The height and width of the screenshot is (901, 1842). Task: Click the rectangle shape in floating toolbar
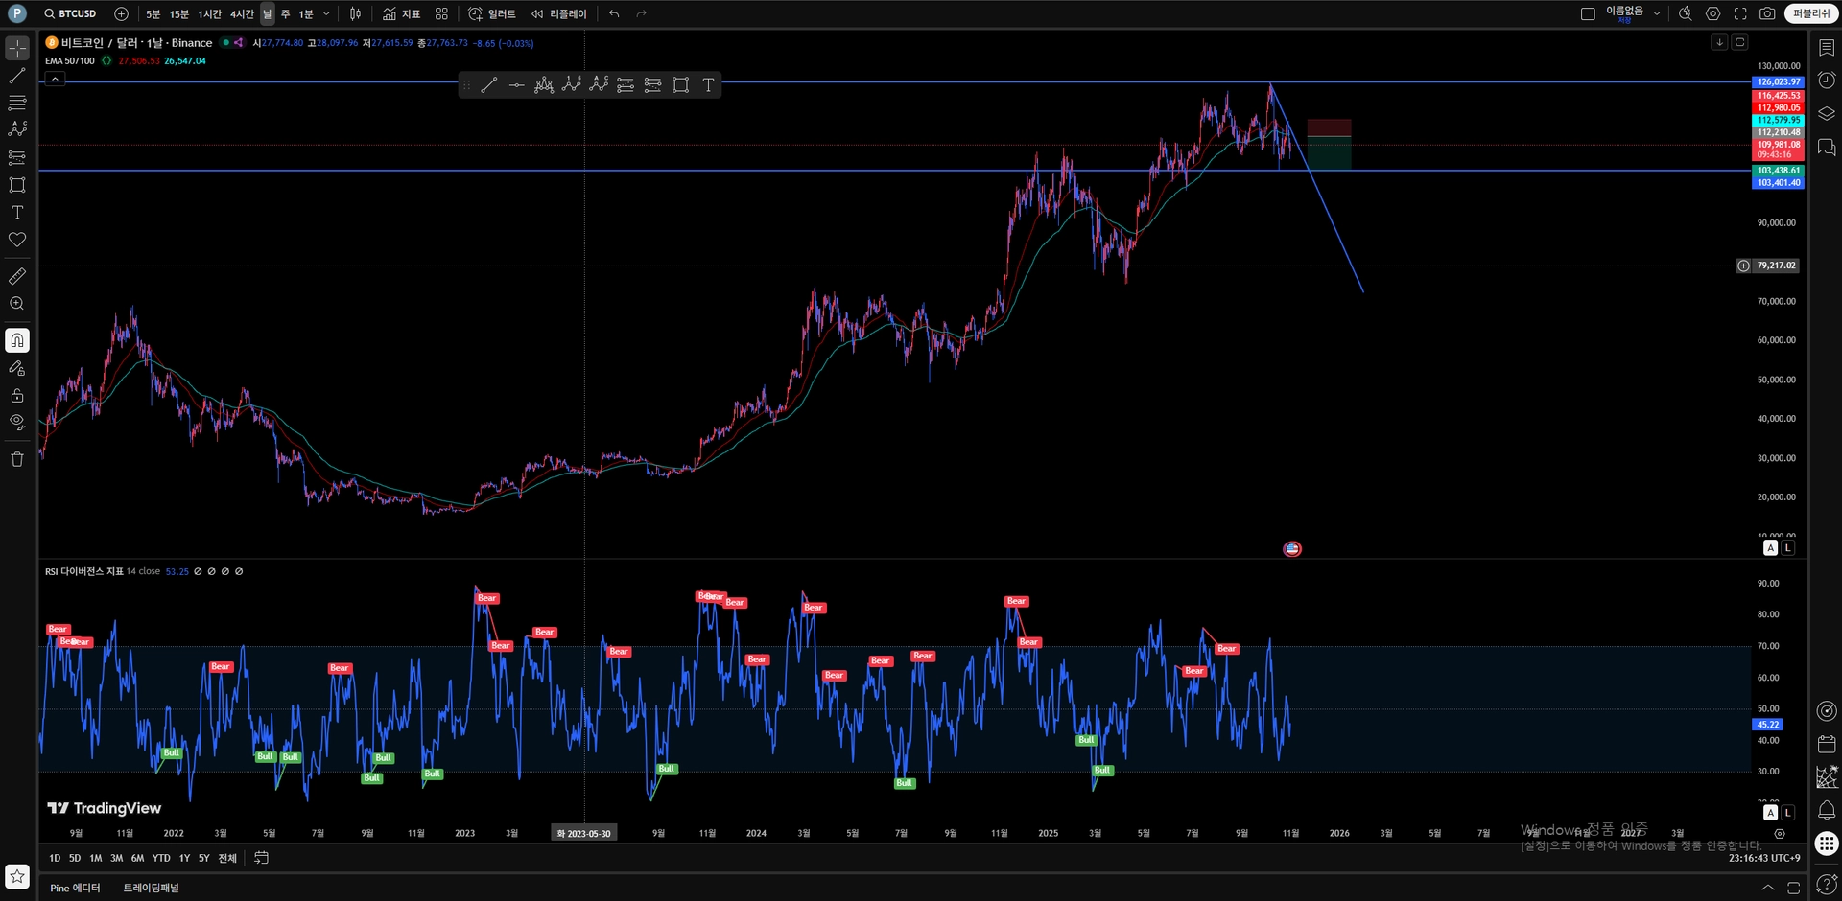[x=680, y=85]
